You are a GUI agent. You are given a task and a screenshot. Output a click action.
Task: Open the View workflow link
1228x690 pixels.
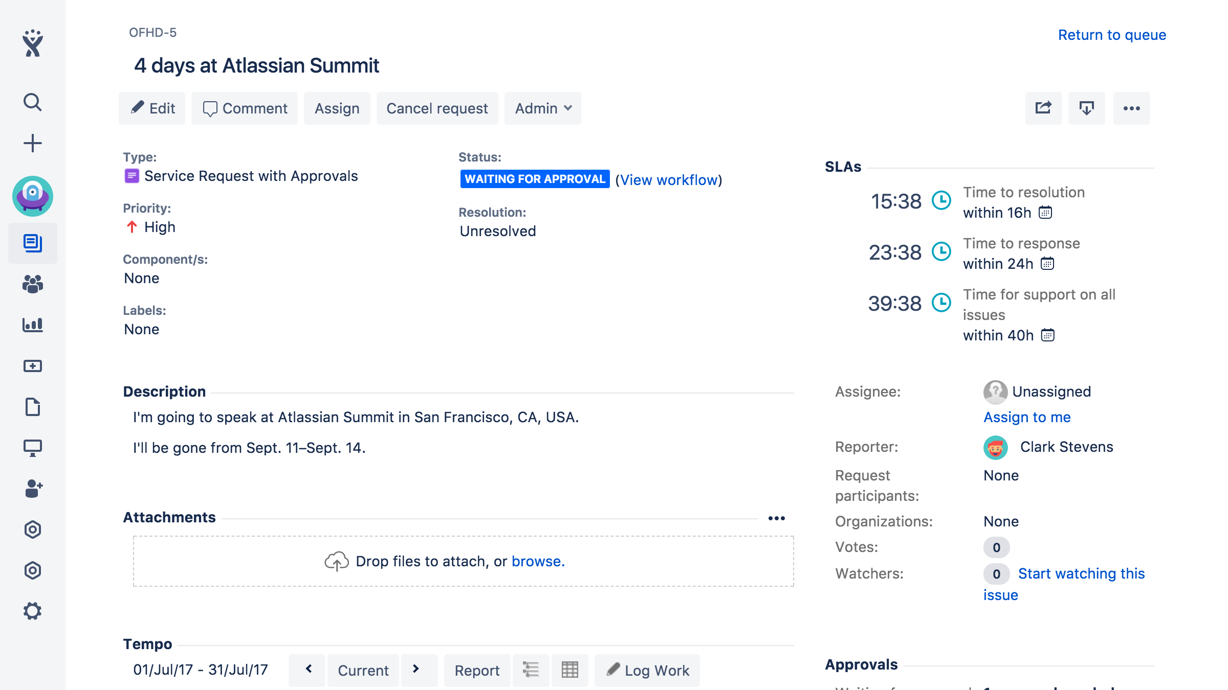[x=668, y=180]
